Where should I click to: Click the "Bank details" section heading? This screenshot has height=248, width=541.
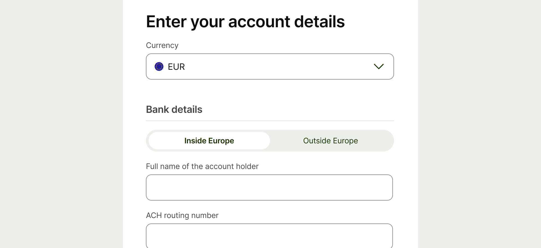tap(174, 110)
